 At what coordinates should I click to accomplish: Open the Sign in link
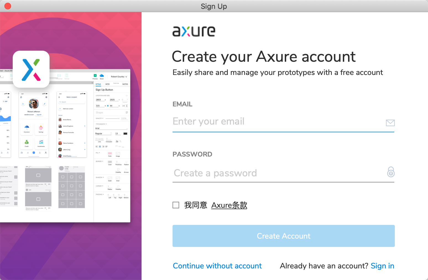coord(382,266)
